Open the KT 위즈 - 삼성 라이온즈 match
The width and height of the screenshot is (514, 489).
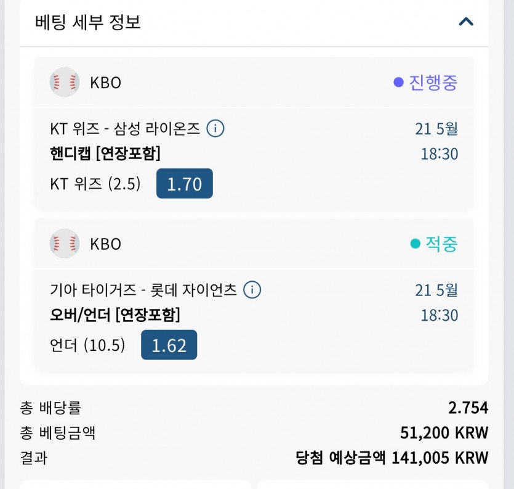click(125, 129)
